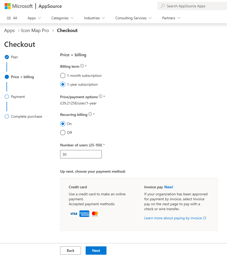The height and width of the screenshot is (256, 227).
Task: Click the Price/payment options info icon
Action: tap(100, 96)
